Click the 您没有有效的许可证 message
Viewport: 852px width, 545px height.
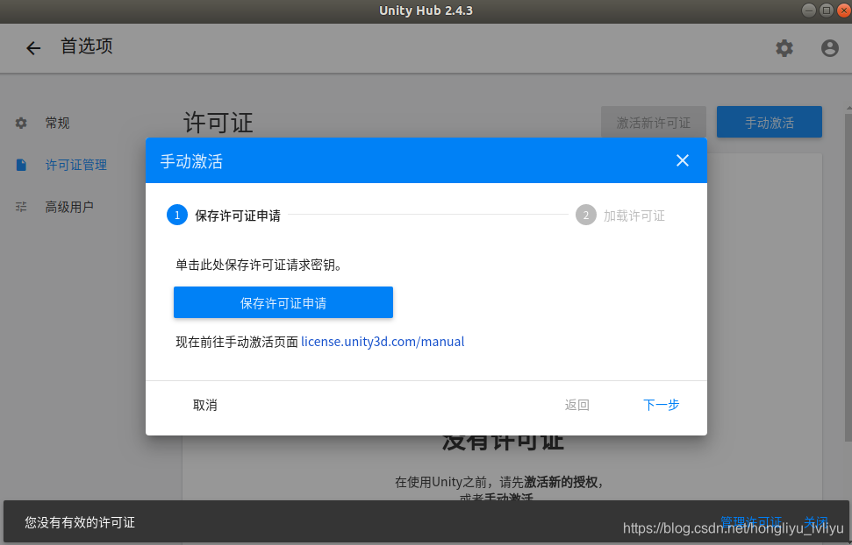tap(80, 522)
